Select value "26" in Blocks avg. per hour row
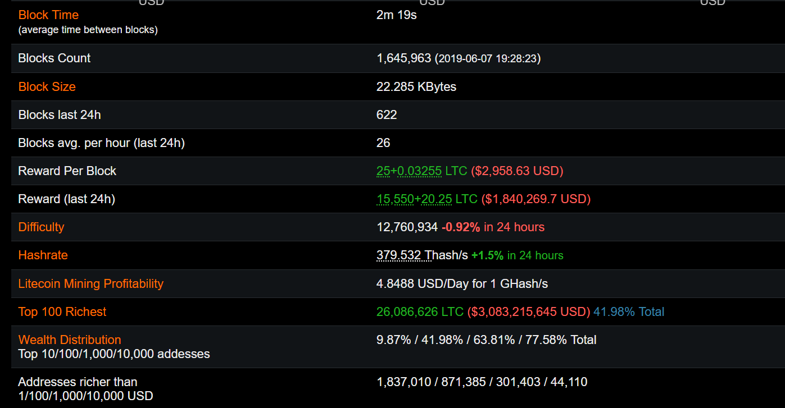 (383, 143)
